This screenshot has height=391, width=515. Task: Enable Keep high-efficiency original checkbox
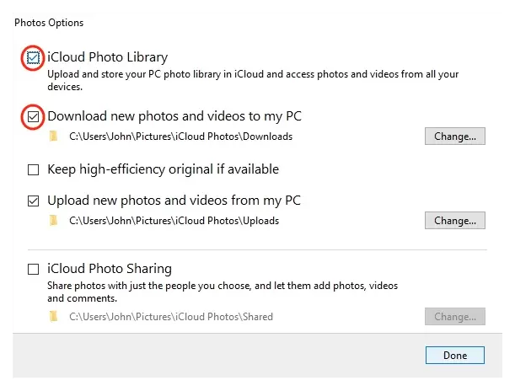coord(34,169)
